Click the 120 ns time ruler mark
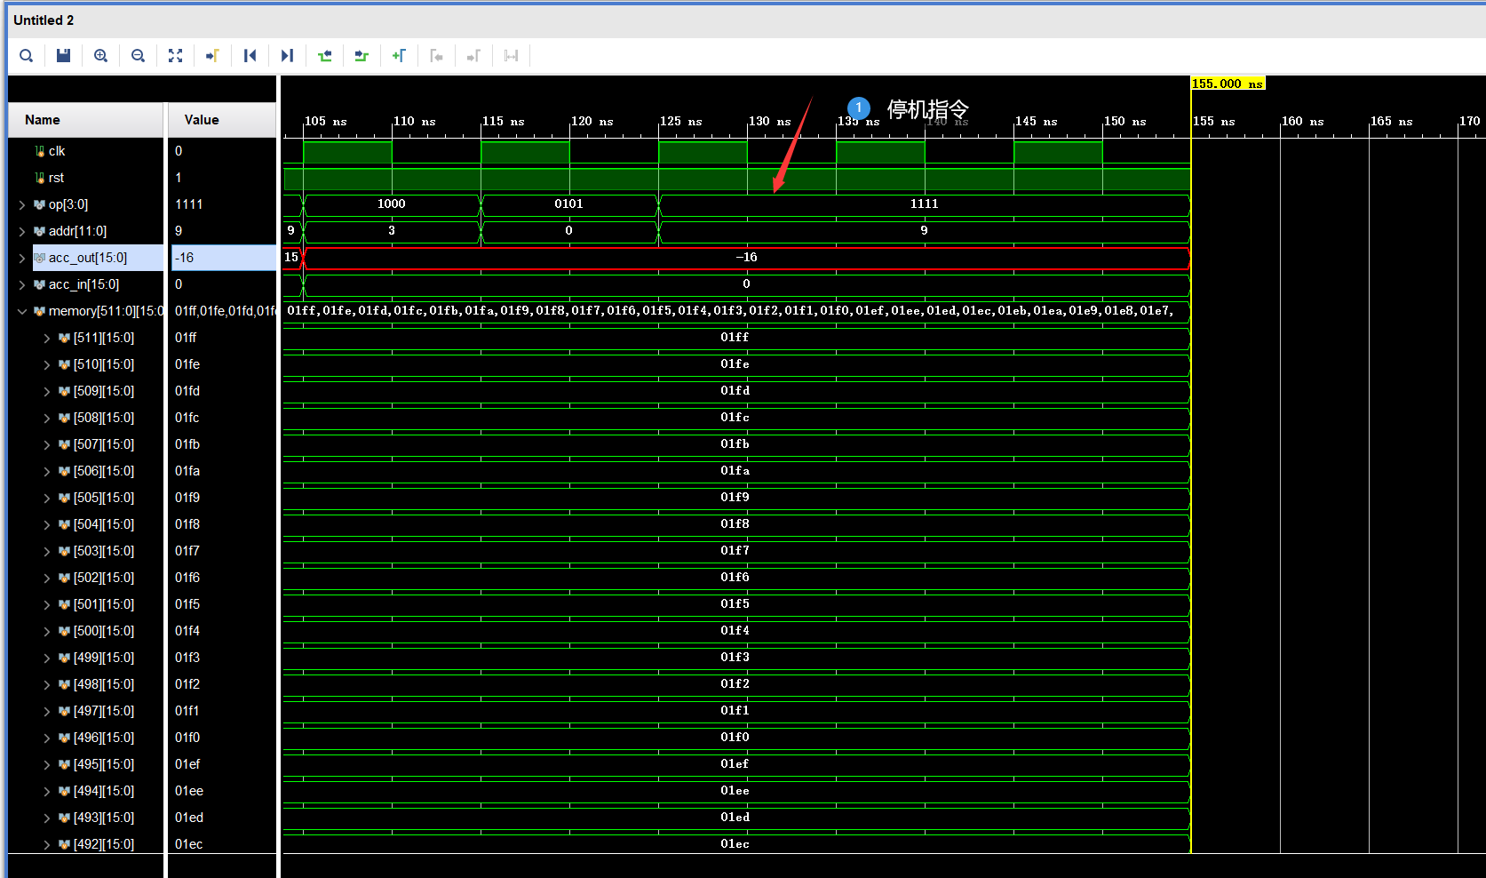This screenshot has height=878, width=1486. pyautogui.click(x=592, y=122)
